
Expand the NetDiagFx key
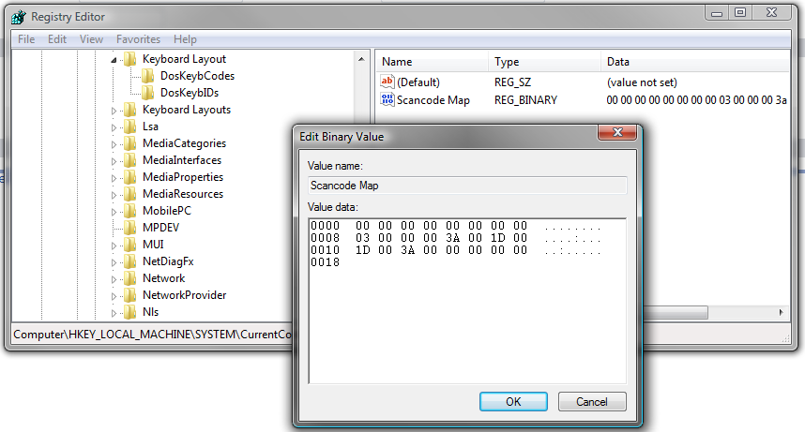(x=114, y=262)
